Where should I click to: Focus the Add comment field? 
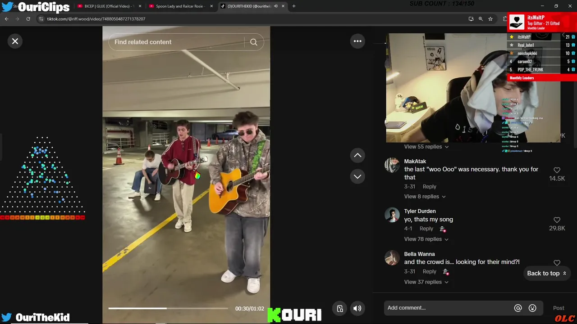click(449, 308)
